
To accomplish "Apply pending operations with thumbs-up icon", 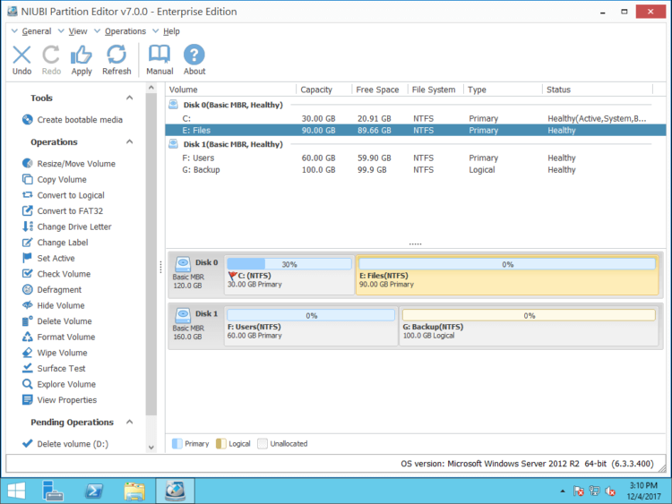I will click(x=82, y=60).
